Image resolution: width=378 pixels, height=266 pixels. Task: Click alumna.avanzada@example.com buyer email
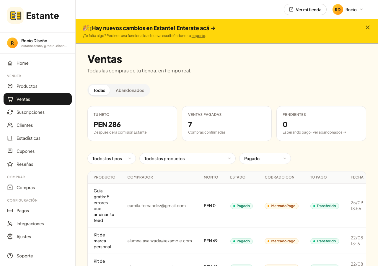160,241
